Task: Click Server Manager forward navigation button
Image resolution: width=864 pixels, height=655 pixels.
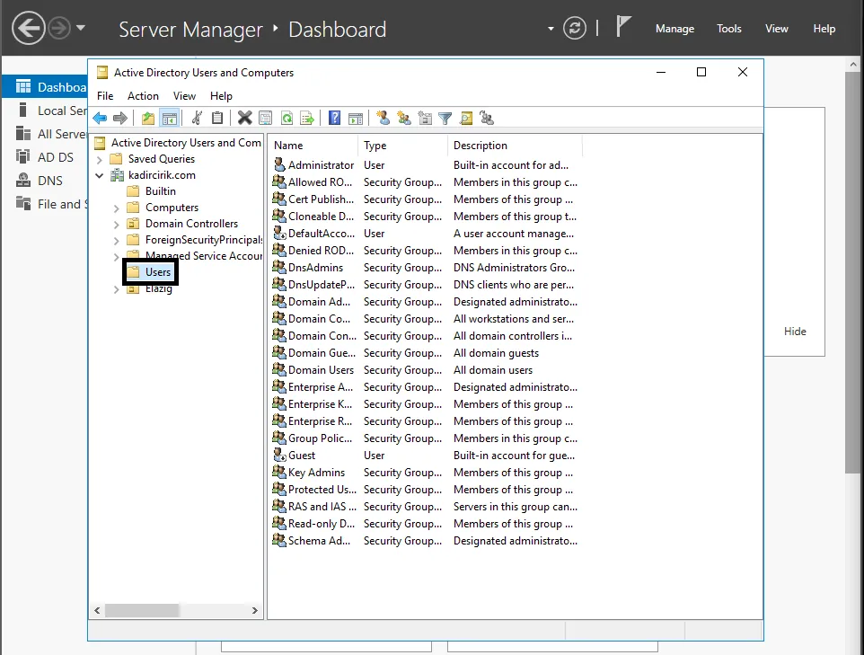Action: point(59,28)
